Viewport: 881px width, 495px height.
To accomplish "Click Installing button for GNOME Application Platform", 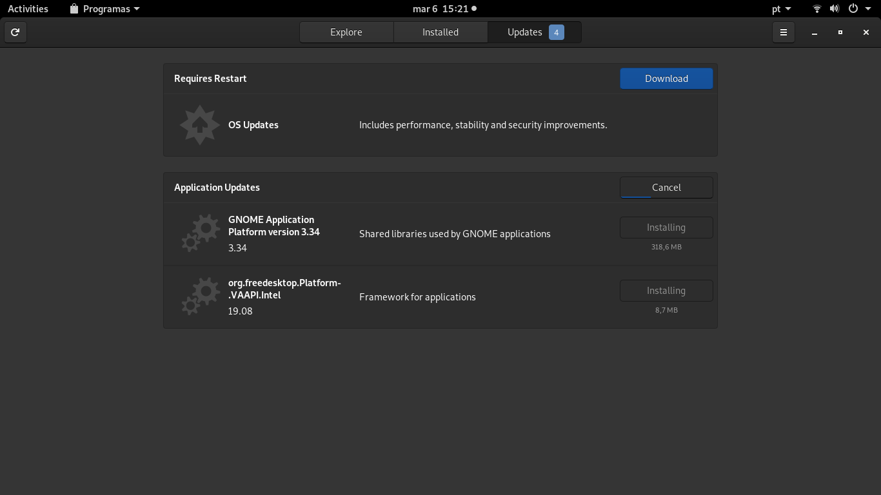I will [x=666, y=228].
